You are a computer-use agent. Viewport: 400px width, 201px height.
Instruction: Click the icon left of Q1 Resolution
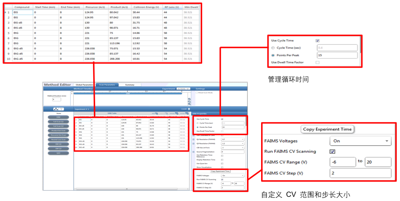[x=193, y=139]
